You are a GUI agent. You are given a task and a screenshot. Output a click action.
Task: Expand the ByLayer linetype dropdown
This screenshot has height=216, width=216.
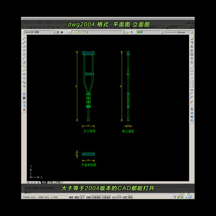(x=179, y=32)
